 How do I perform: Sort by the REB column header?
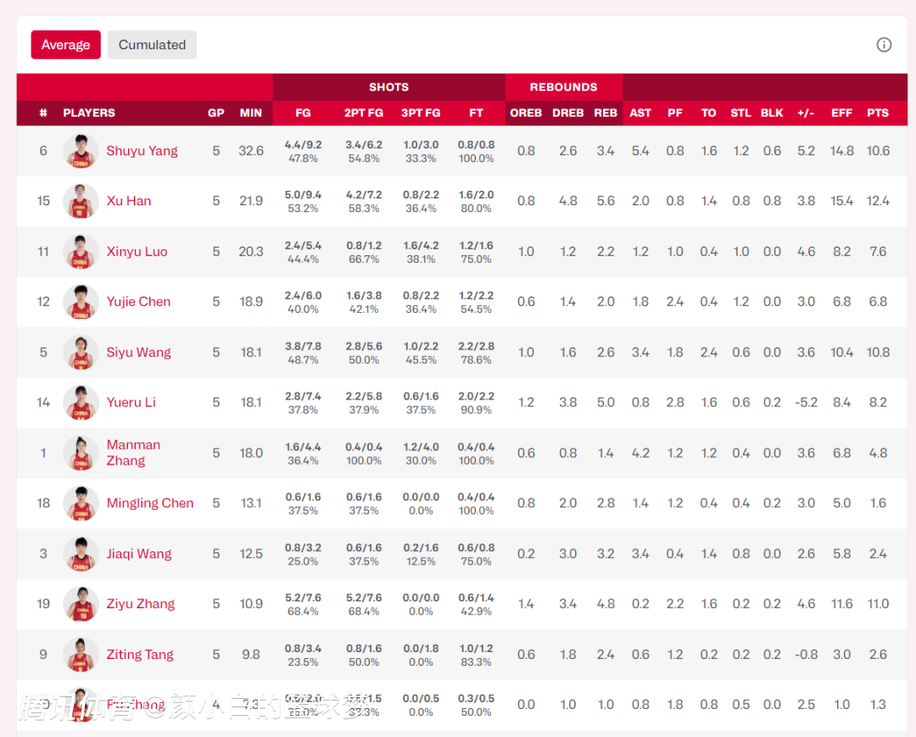coord(606,113)
